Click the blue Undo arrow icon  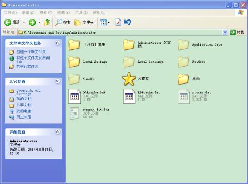tap(128, 22)
